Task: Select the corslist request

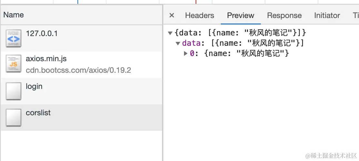Action: pos(81,118)
